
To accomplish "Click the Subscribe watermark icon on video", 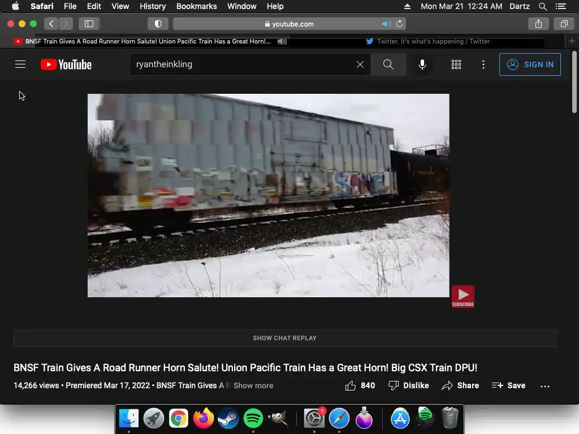I will pos(463,296).
